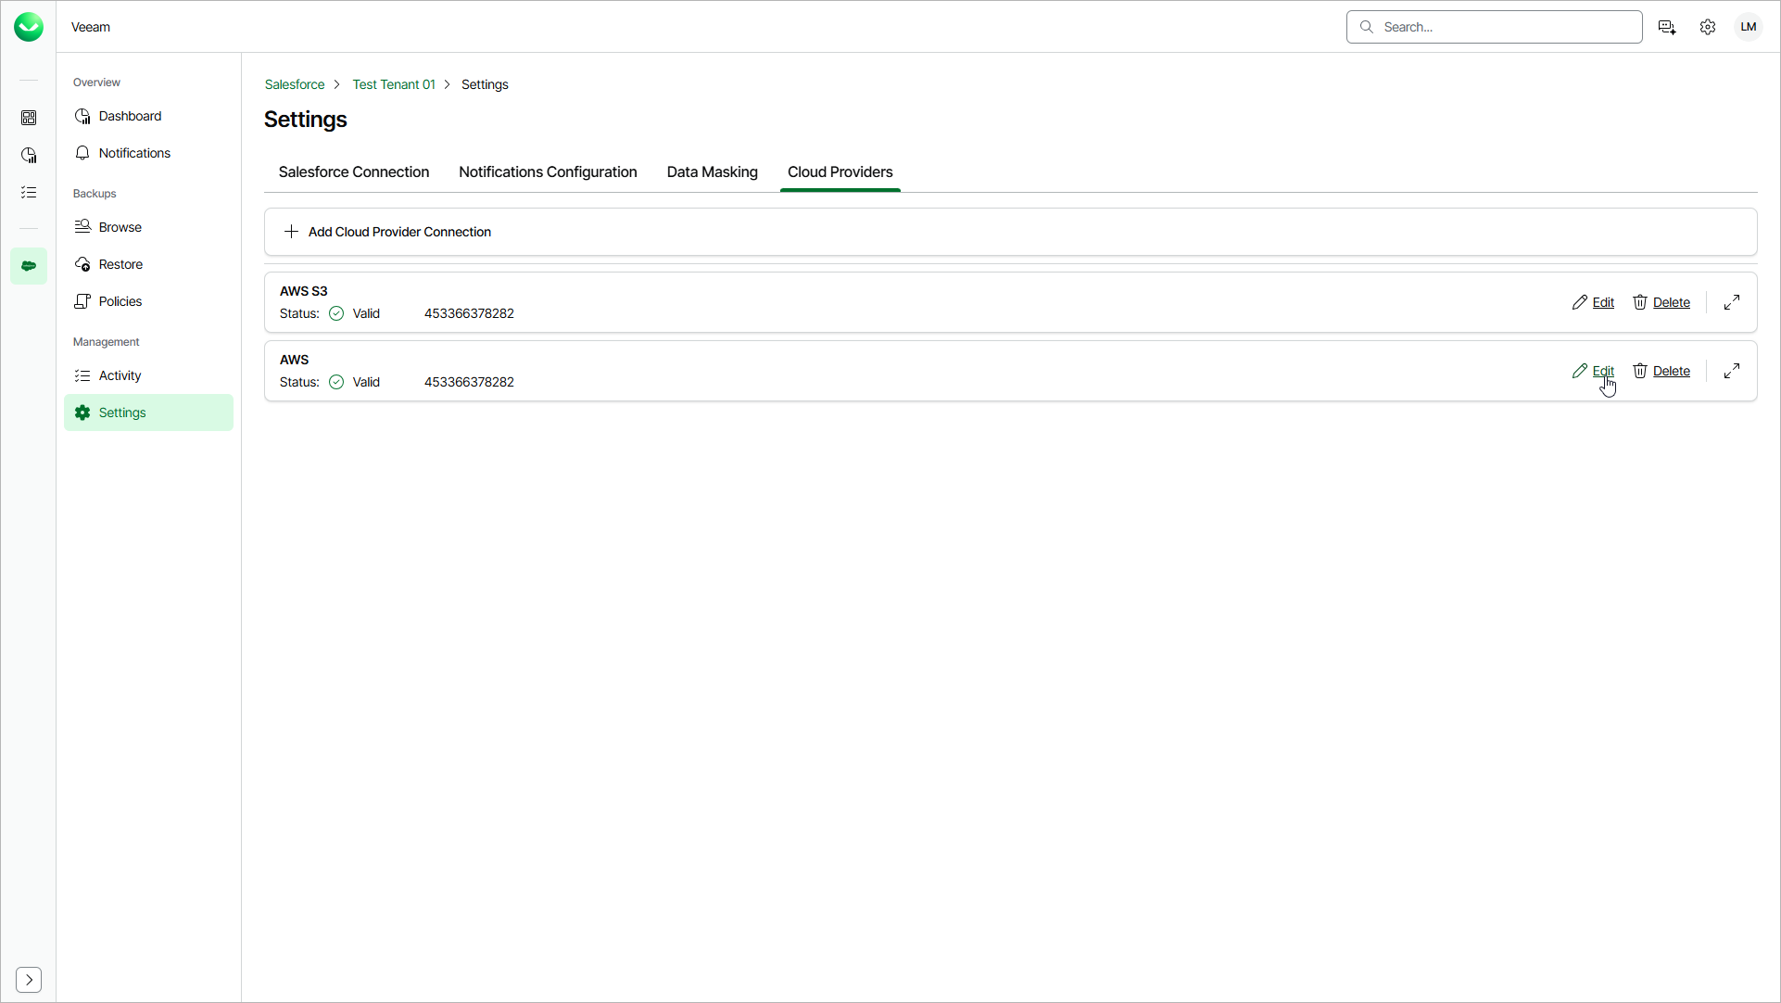1781x1003 pixels.
Task: Open the gear settings icon in header
Action: [1708, 27]
